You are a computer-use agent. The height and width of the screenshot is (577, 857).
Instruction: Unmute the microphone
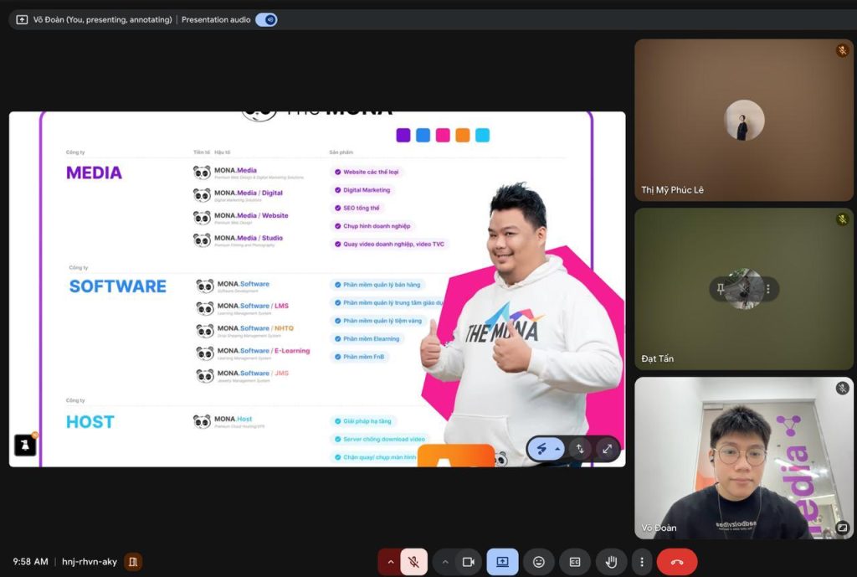413,562
